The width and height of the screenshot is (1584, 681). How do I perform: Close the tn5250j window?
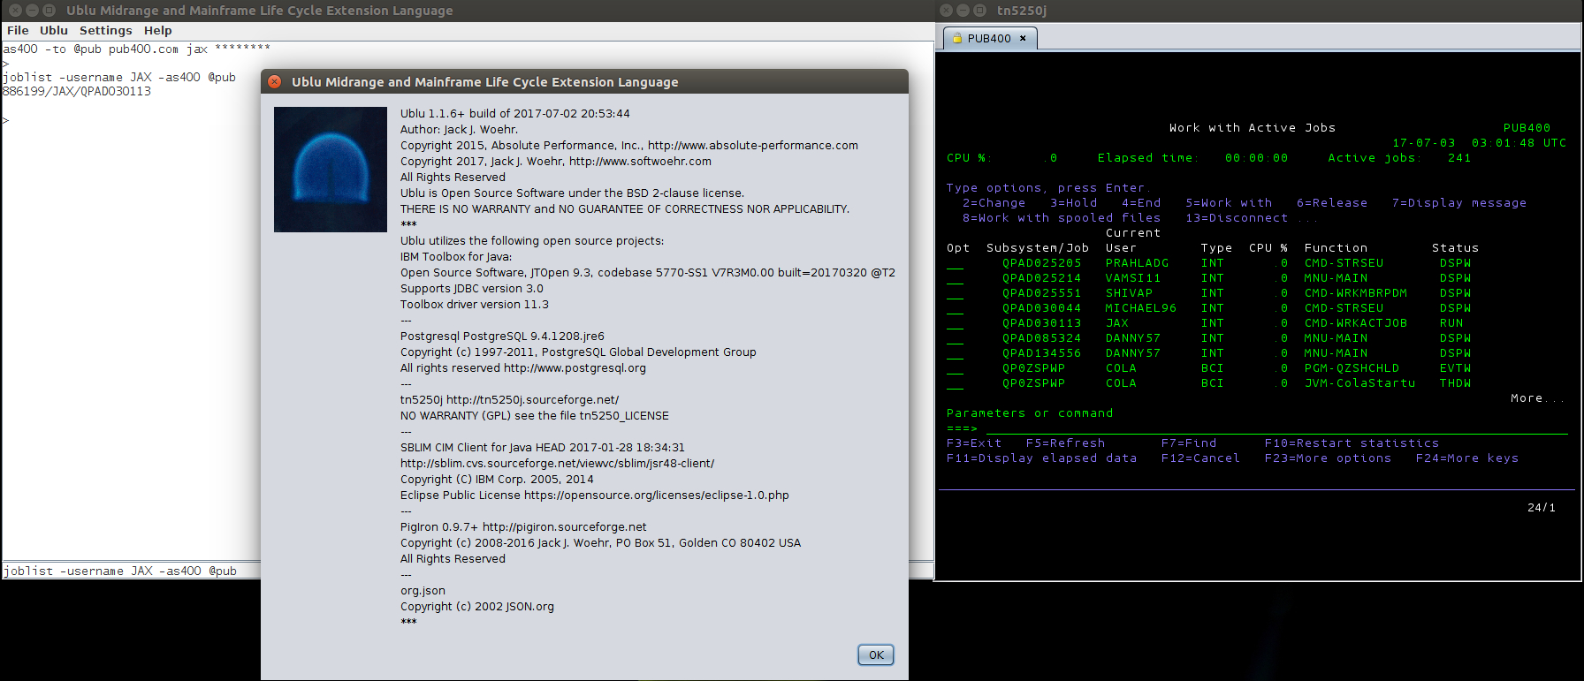(x=946, y=11)
